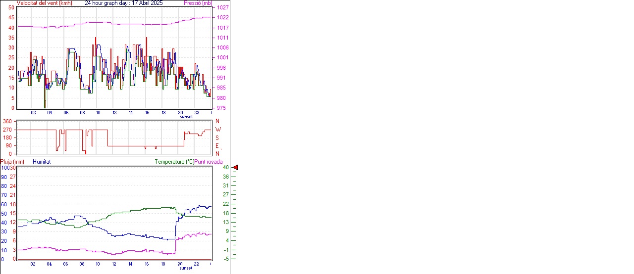Click the red triangle marker beside temperature scale
The height and width of the screenshot is (274, 634).
(x=235, y=168)
